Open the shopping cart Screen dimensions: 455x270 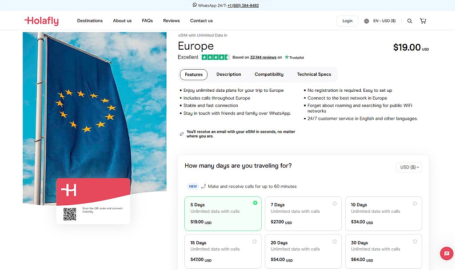pyautogui.click(x=423, y=20)
